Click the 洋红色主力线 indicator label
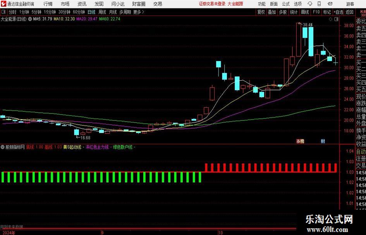The width and height of the screenshot is (366, 235). (x=97, y=147)
